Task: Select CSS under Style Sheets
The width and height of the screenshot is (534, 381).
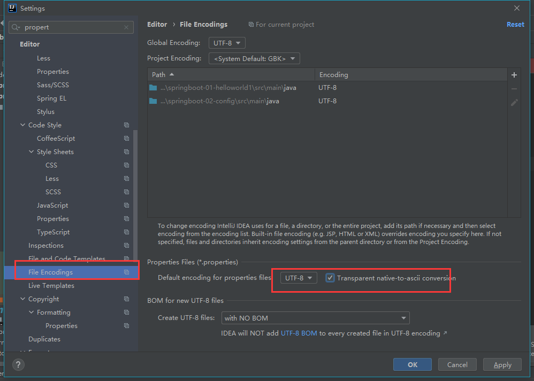Action: pos(51,165)
